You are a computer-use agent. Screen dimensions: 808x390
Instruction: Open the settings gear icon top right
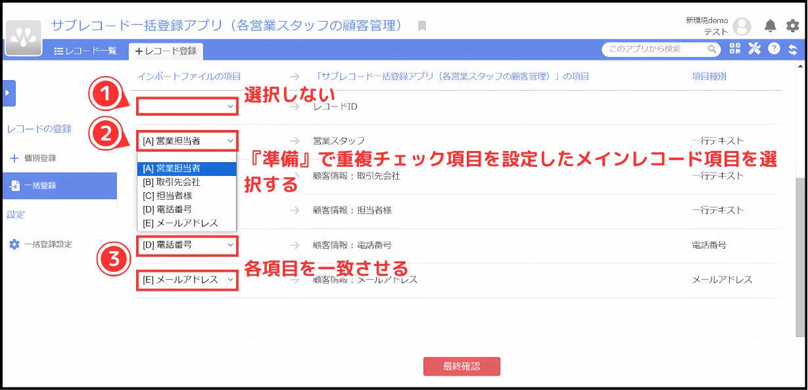[x=793, y=26]
